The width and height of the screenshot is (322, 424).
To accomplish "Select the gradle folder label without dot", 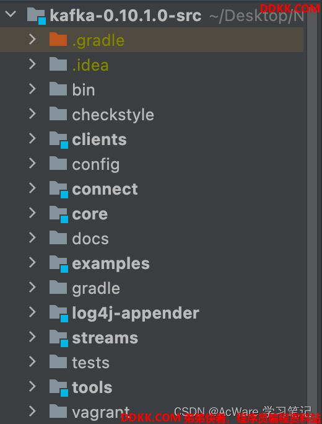I will point(96,289).
